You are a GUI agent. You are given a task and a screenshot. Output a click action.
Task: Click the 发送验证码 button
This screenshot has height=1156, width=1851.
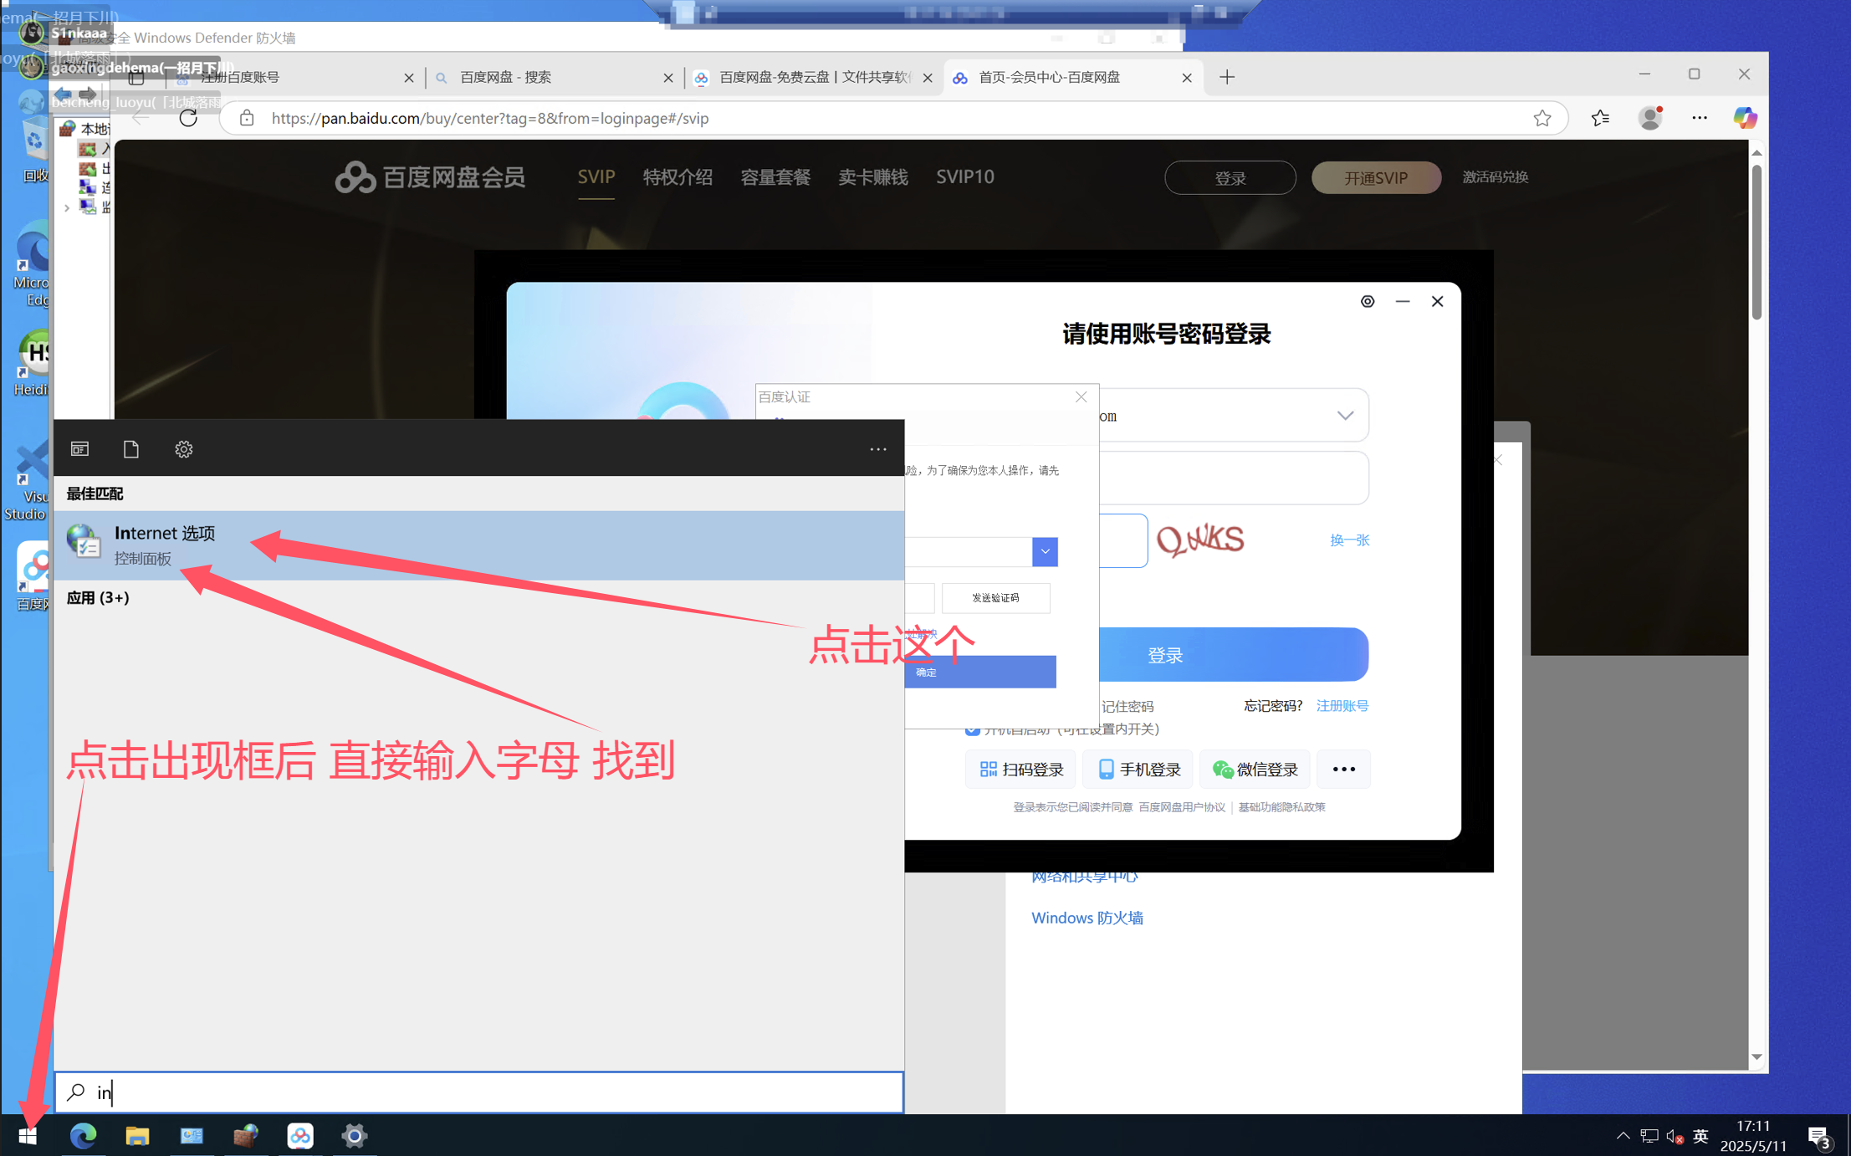(x=995, y=597)
